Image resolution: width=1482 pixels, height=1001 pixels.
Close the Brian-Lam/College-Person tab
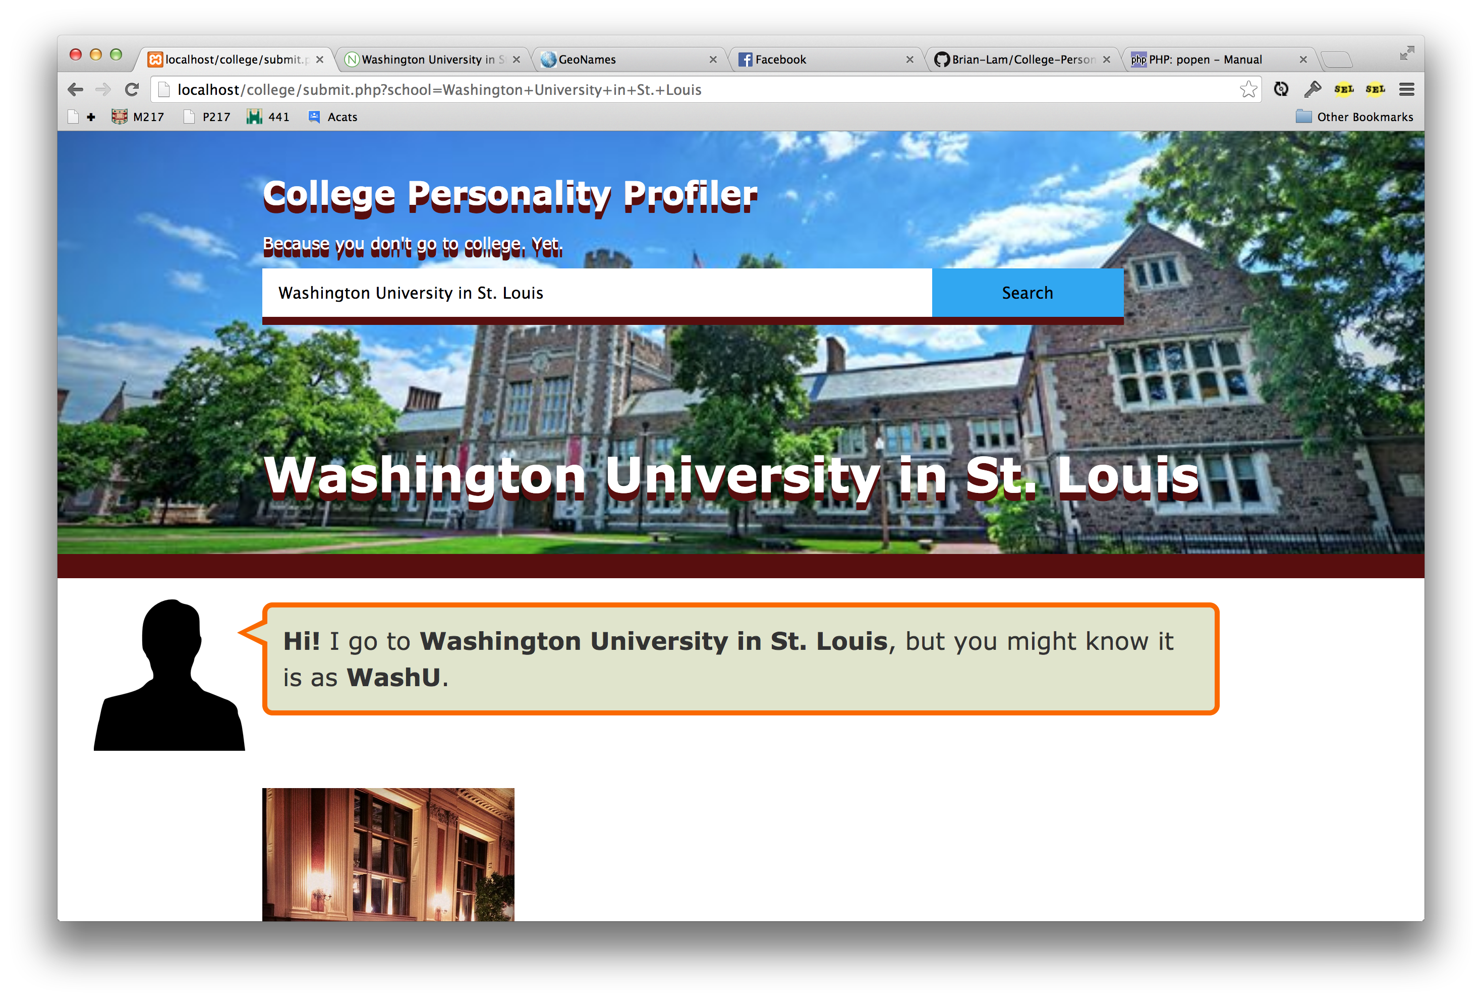[1106, 60]
